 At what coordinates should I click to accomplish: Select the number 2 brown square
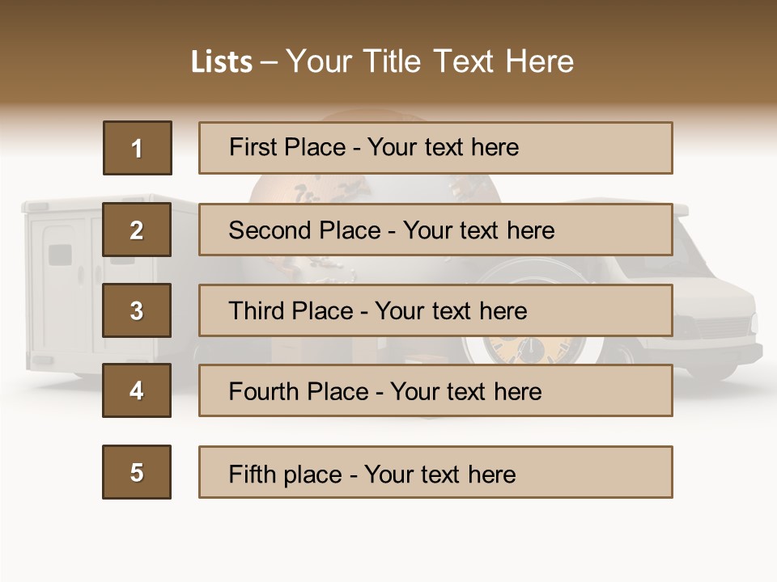pyautogui.click(x=137, y=230)
